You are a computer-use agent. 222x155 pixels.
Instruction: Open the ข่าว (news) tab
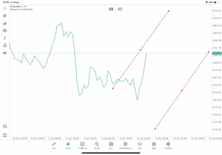[111, 145]
